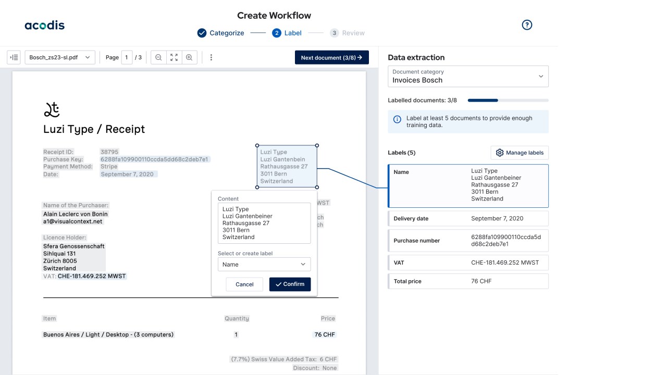Viewport: 667px width, 375px height.
Task: Select the Label step
Action: tap(287, 33)
